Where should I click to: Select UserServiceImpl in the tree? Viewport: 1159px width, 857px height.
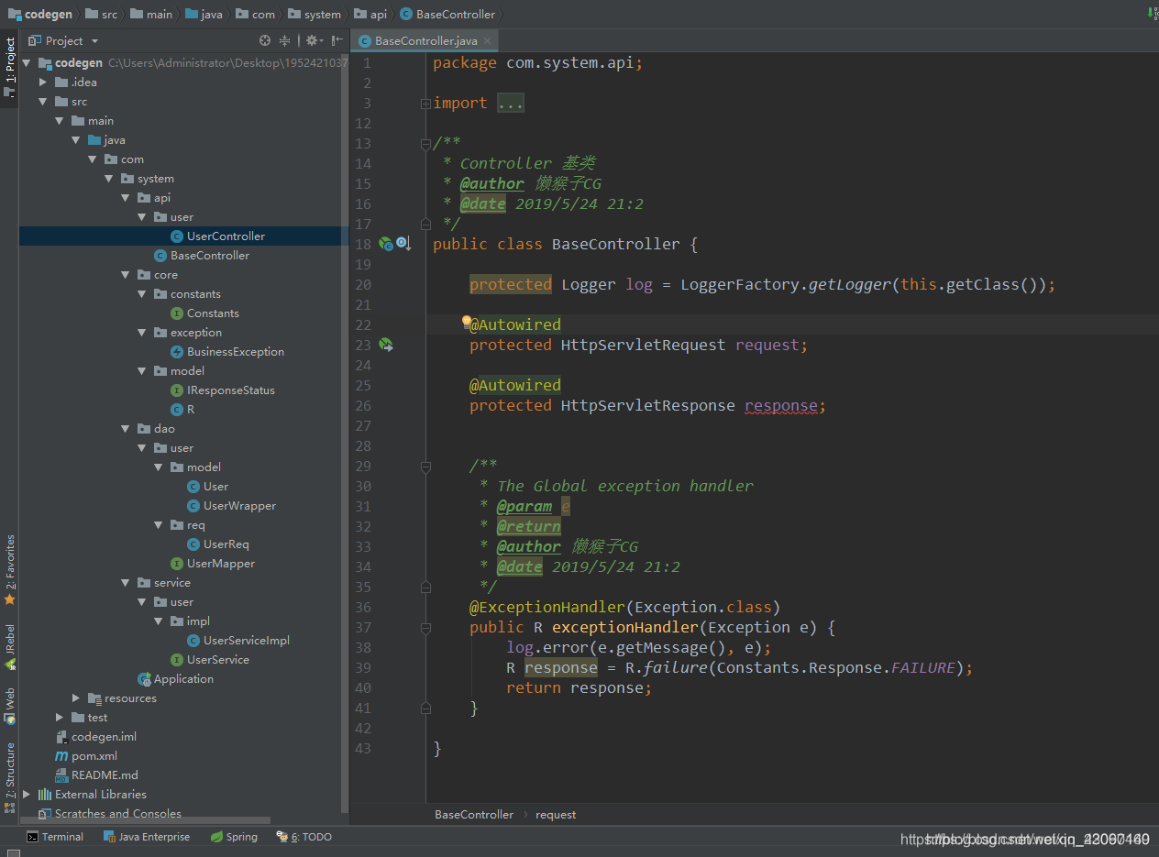click(x=246, y=641)
